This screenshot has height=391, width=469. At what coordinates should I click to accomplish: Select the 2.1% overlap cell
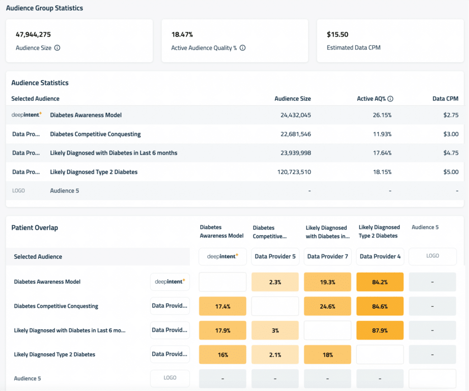(x=275, y=354)
